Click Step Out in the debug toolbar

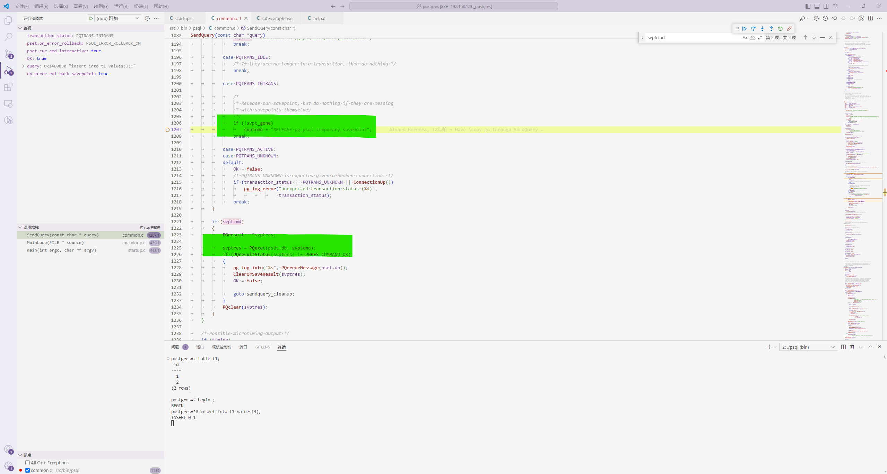(771, 29)
